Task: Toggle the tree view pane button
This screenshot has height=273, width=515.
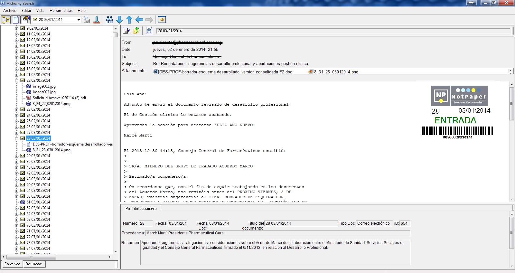Action: click(x=6, y=20)
